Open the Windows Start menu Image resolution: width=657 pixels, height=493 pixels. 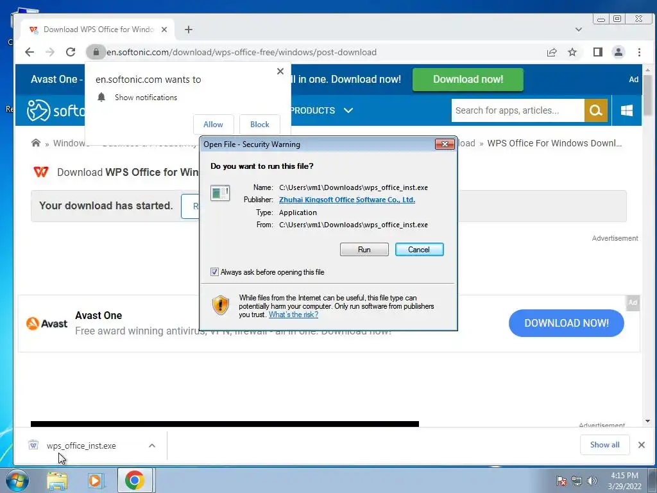[x=16, y=480]
